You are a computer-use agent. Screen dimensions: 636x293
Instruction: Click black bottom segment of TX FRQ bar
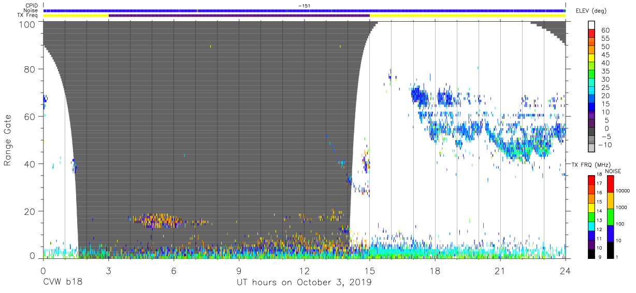pyautogui.click(x=591, y=254)
